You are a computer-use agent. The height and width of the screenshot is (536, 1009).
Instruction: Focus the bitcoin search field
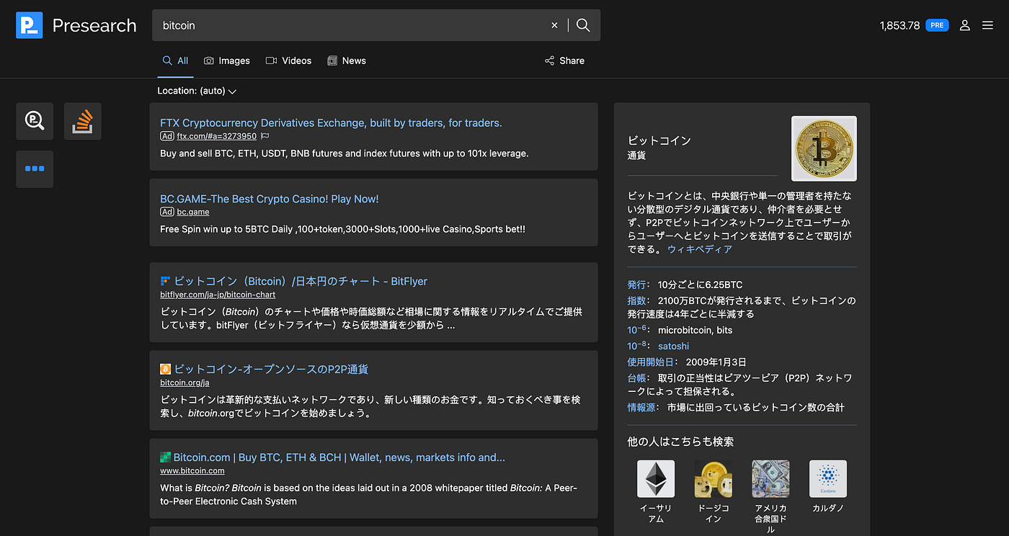(352, 25)
